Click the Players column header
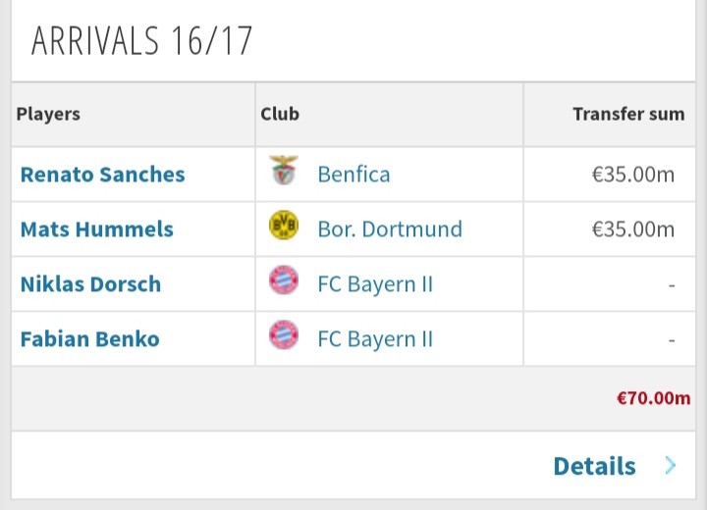Screen dimensions: 707x510 [x=48, y=114]
